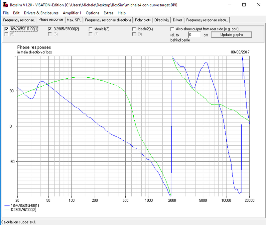This screenshot has height=225, width=266.
Task: Click the blue 18W/8531G-00(1) legend entry
Action: coord(22,205)
